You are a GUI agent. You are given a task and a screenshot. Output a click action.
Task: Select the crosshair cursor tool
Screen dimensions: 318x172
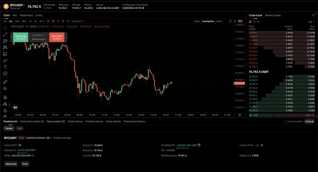point(5,28)
